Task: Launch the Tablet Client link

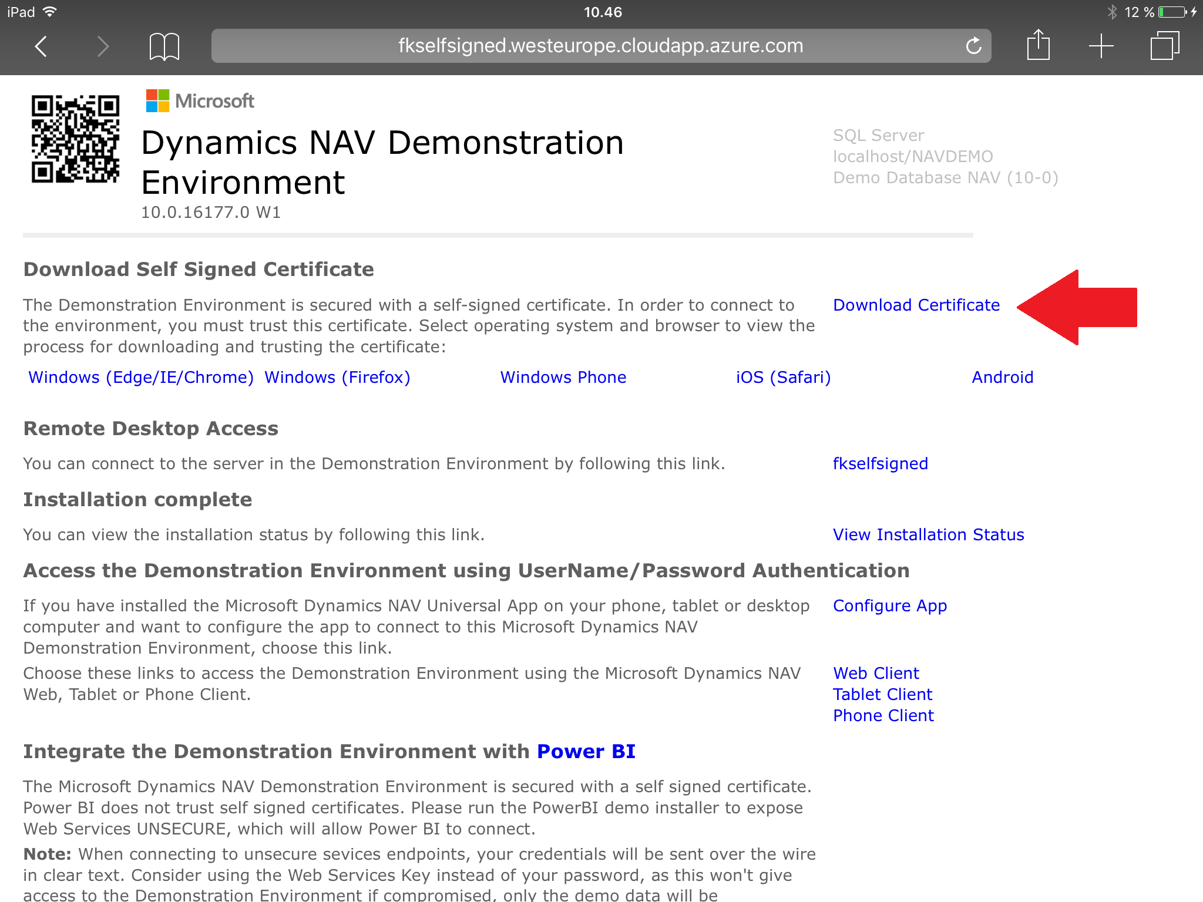Action: (882, 695)
